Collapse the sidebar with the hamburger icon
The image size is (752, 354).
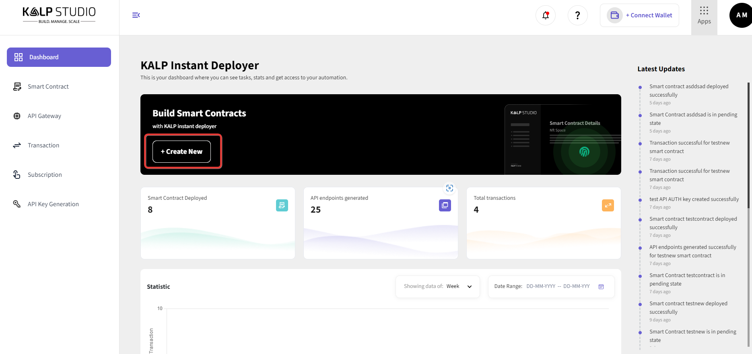pyautogui.click(x=136, y=15)
